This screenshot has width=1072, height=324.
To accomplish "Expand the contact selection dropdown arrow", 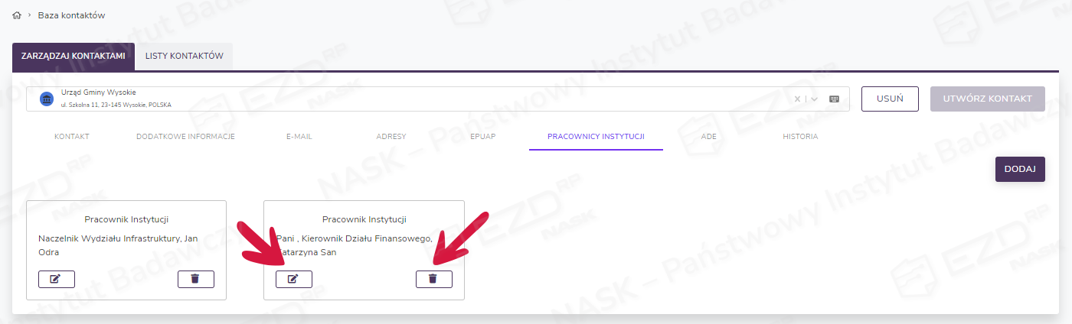I will coord(815,99).
